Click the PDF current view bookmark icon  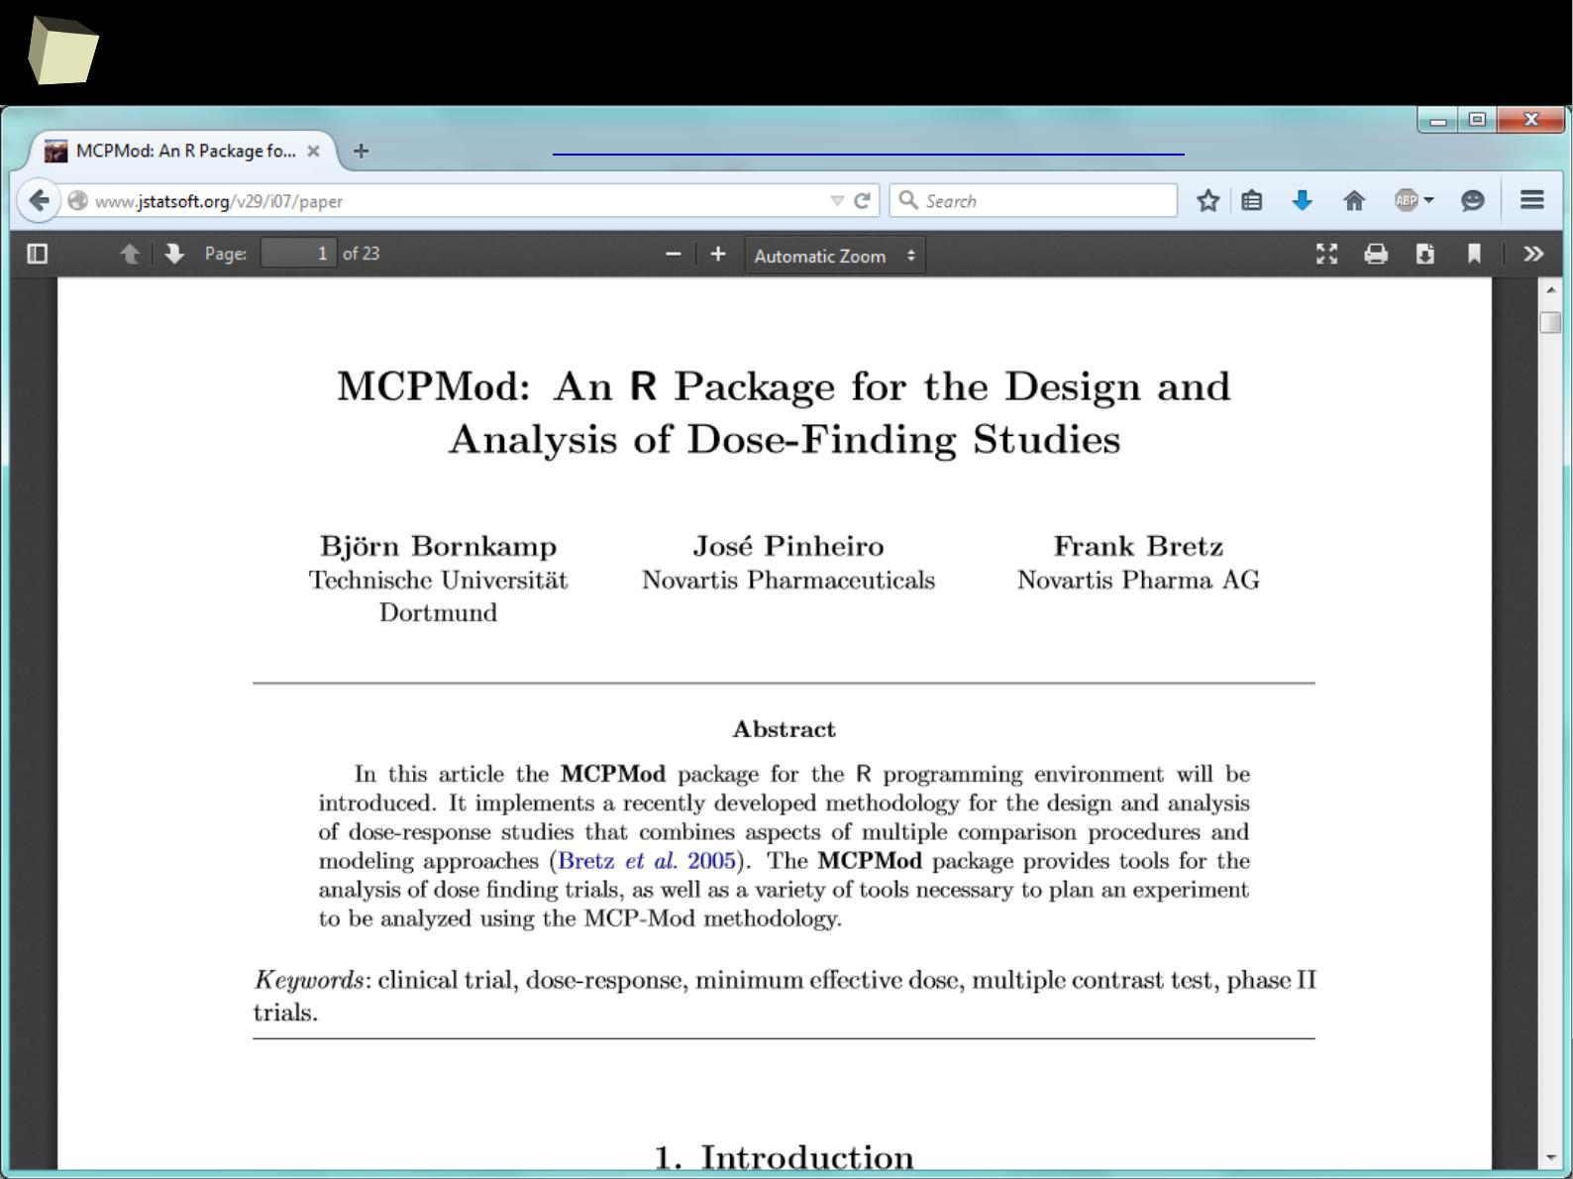tap(1474, 255)
